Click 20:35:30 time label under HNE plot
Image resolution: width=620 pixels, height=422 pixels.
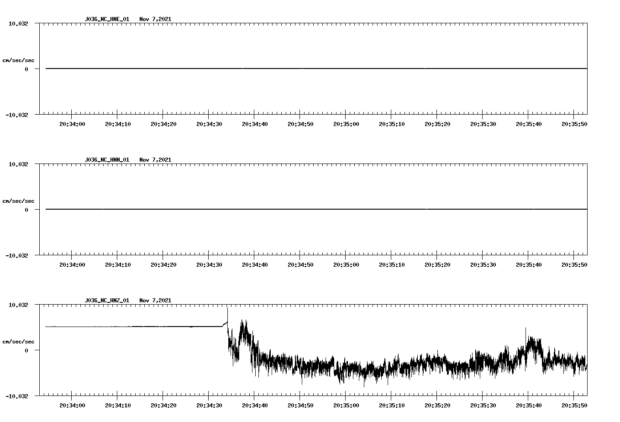point(483,124)
